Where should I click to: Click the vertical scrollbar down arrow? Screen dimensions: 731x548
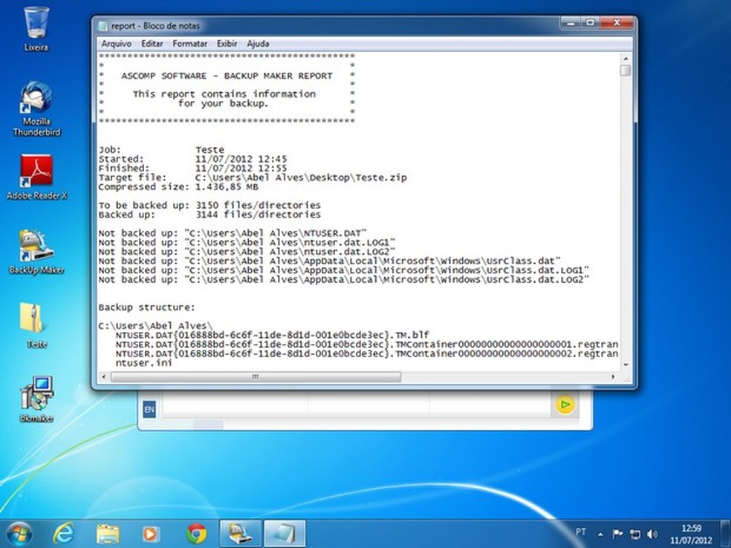pyautogui.click(x=626, y=366)
